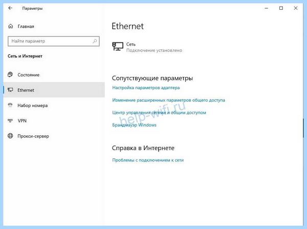307x229 pixels.
Task: Select the Набор номера dial-up icon
Action: 10,106
